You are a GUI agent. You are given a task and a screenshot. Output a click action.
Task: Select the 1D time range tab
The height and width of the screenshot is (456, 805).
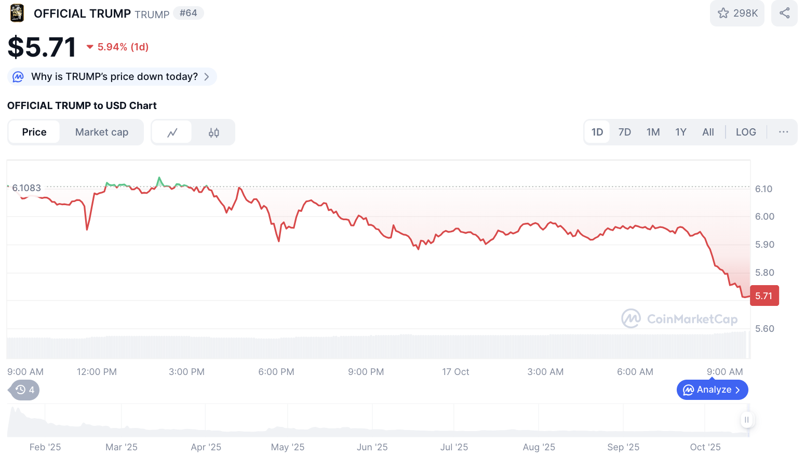click(x=597, y=132)
